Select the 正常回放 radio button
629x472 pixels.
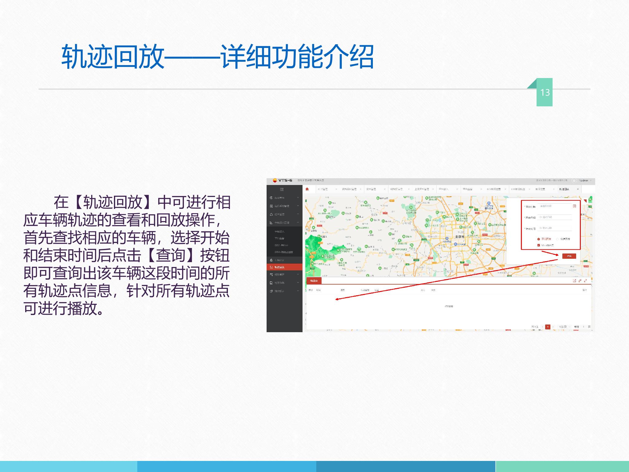pyautogui.click(x=539, y=239)
